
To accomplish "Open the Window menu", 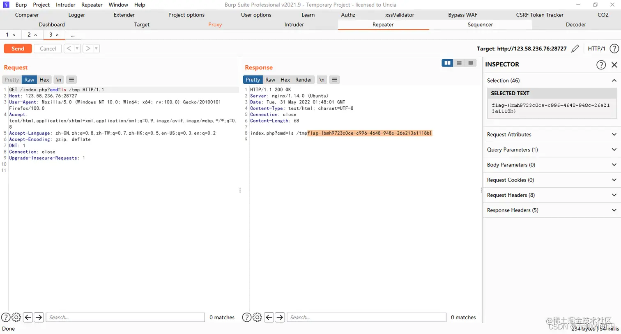I will 118,5.
